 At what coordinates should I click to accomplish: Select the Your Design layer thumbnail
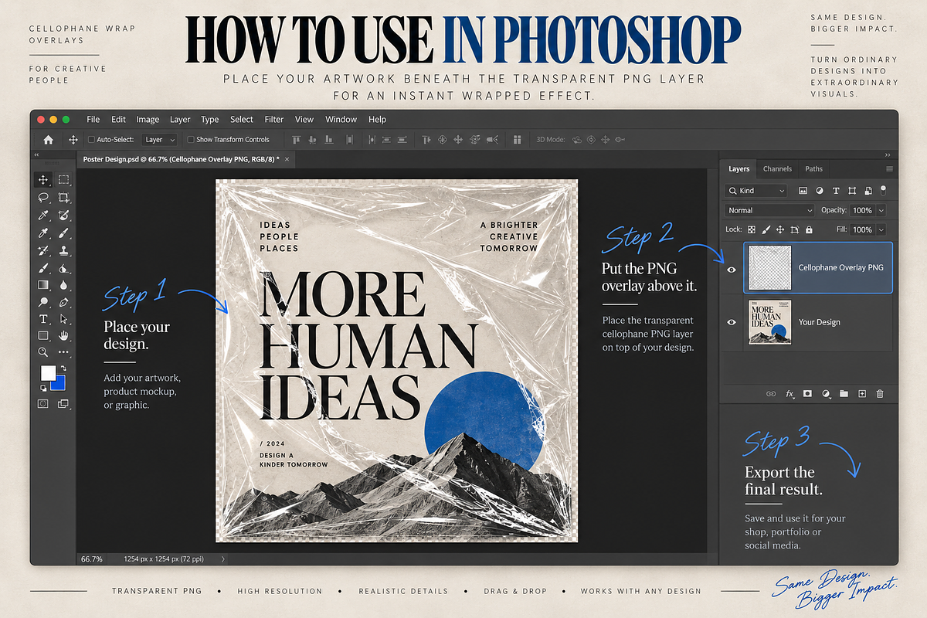(769, 322)
